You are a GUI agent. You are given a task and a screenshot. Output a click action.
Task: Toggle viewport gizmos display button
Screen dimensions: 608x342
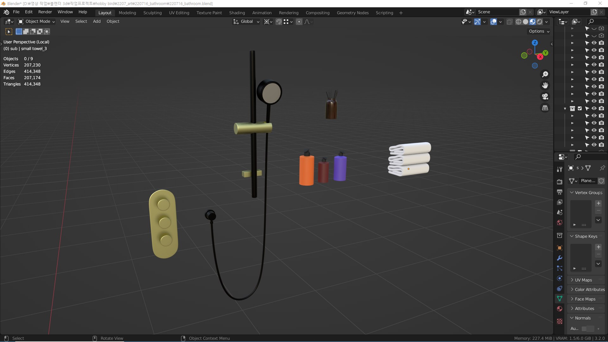pyautogui.click(x=477, y=22)
